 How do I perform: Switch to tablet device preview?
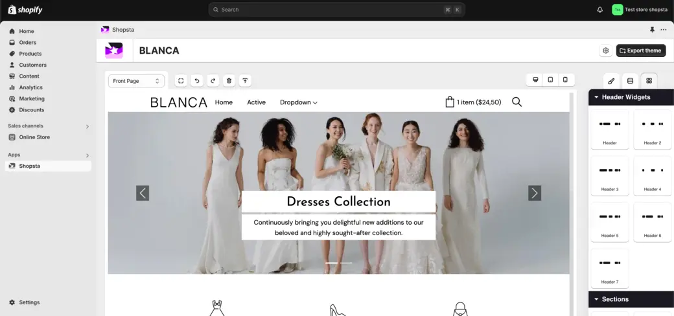(x=550, y=80)
